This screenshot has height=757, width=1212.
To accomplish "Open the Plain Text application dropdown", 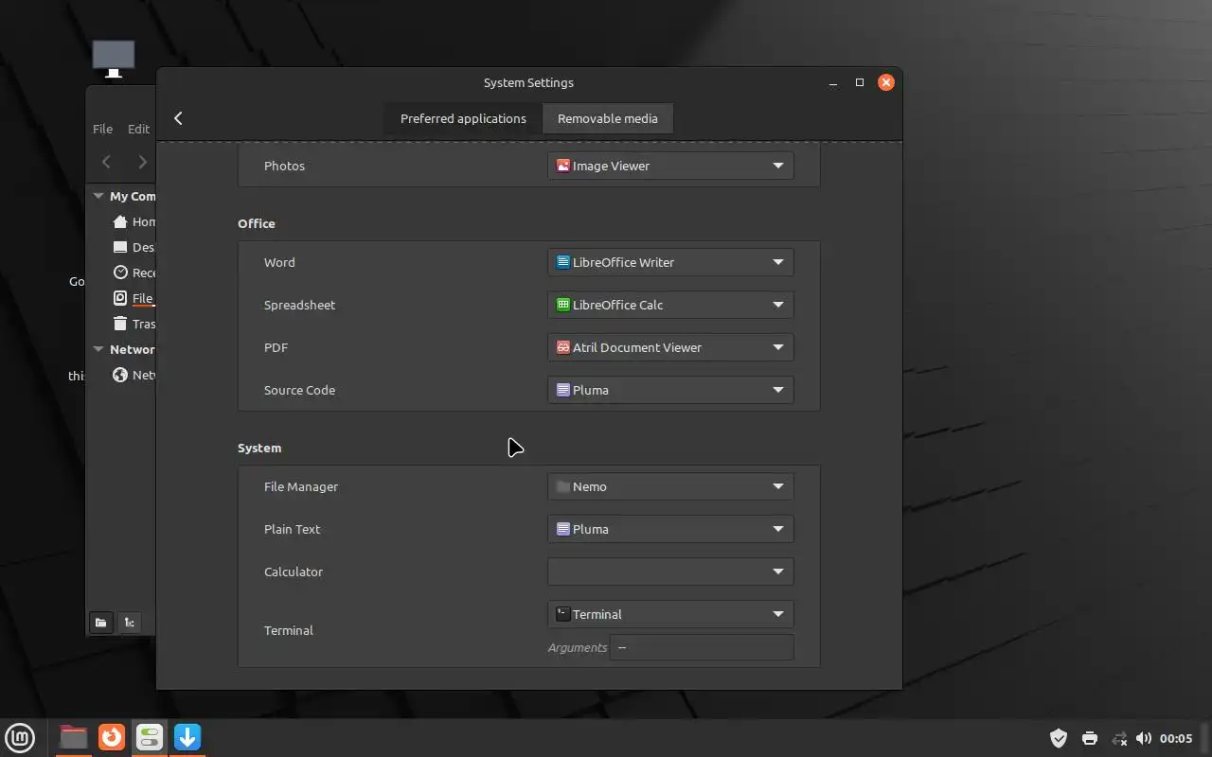I will point(670,529).
